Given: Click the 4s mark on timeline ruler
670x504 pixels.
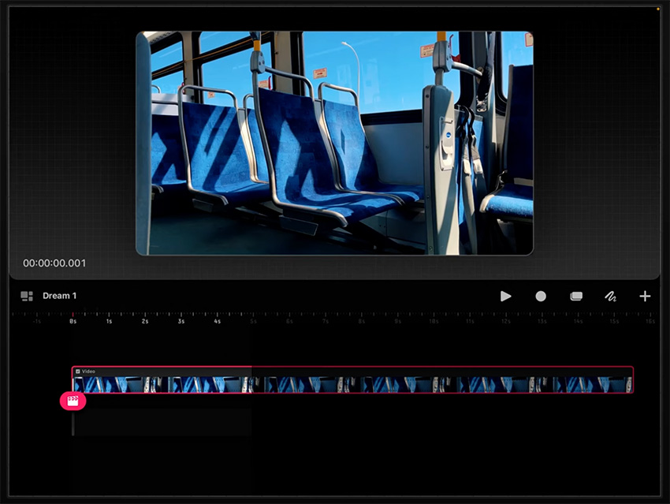Looking at the screenshot, I should point(217,321).
